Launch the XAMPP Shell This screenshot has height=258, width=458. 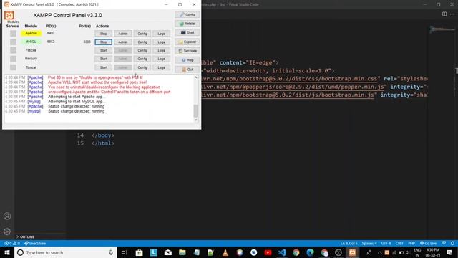[187, 32]
